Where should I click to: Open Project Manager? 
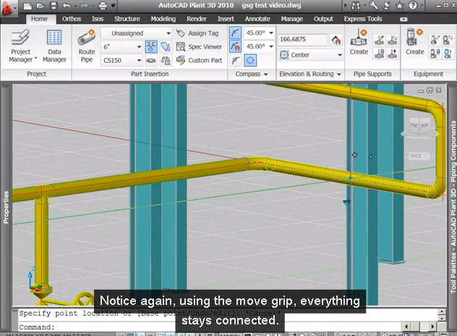coord(21,46)
